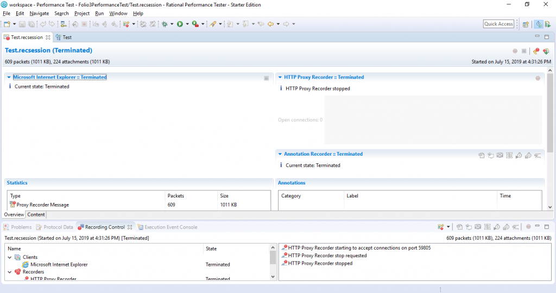This screenshot has width=556, height=293.
Task: Click the green bug Debug icon
Action: point(165,24)
